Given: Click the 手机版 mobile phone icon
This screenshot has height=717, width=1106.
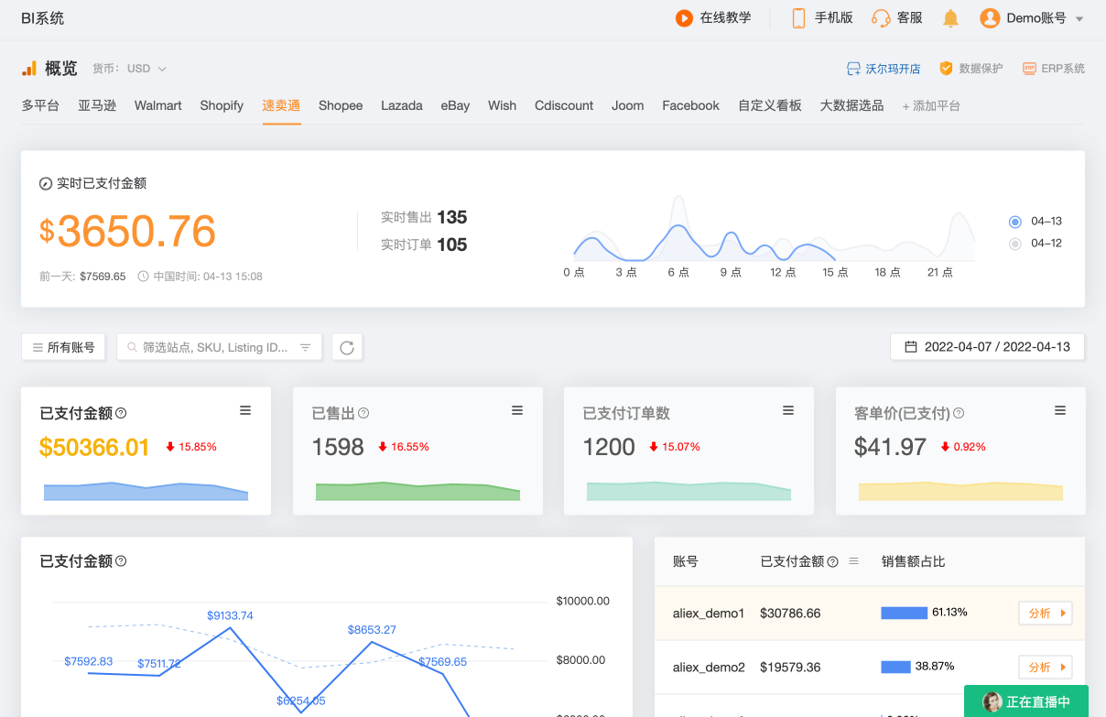Looking at the screenshot, I should click(798, 18).
